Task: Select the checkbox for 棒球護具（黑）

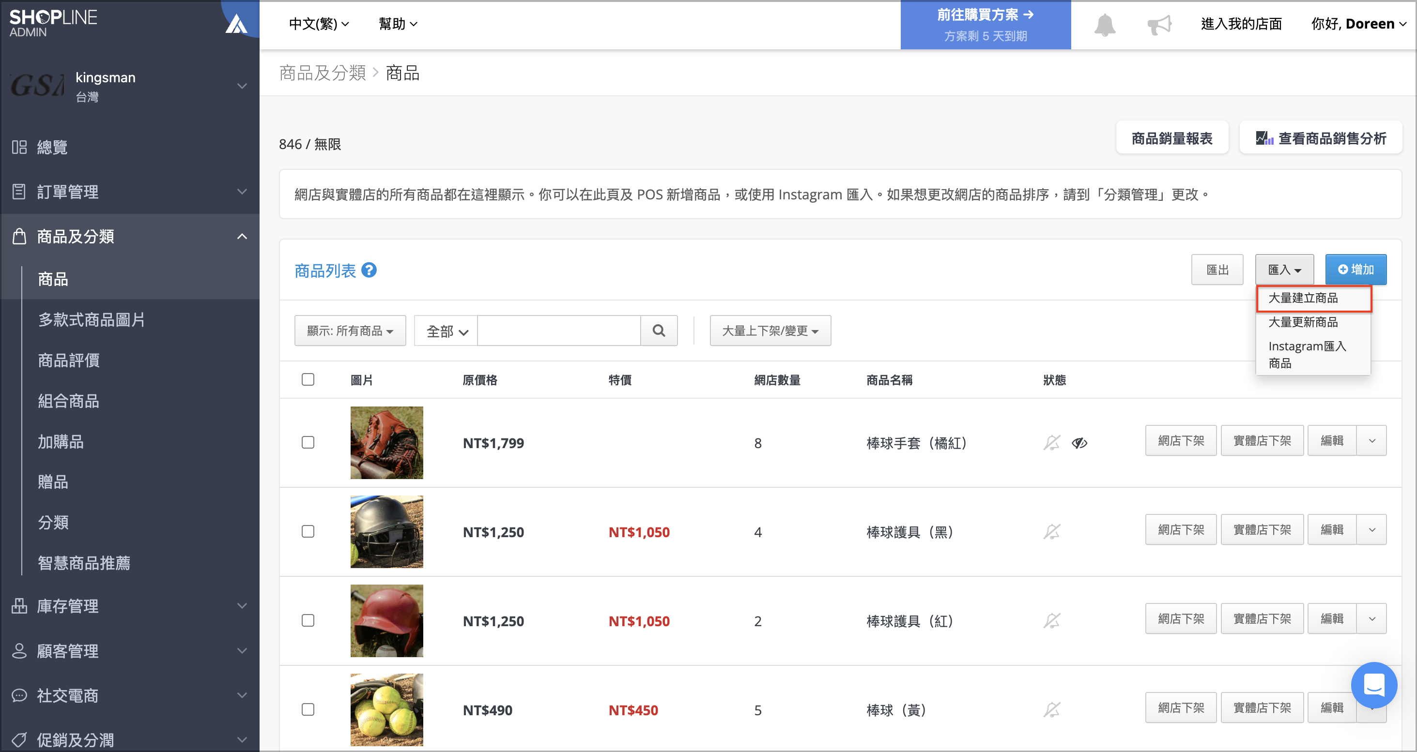Action: pos(308,531)
